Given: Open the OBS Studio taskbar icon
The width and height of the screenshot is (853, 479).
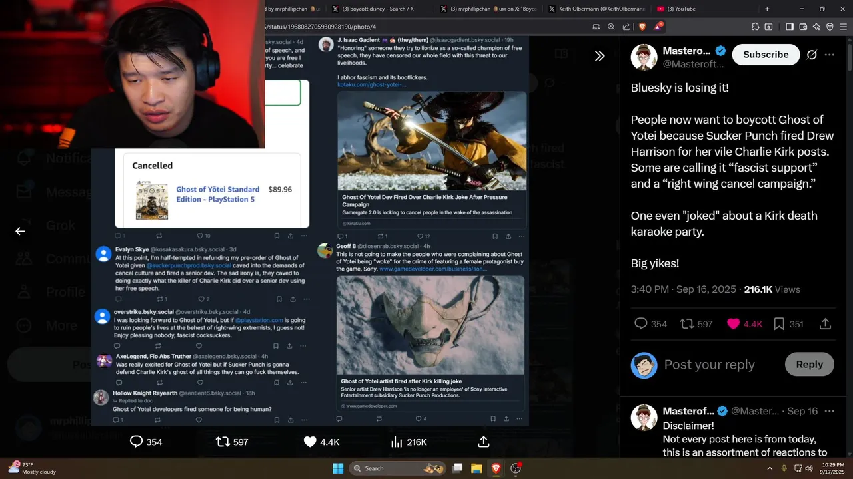Looking at the screenshot, I should [x=516, y=468].
